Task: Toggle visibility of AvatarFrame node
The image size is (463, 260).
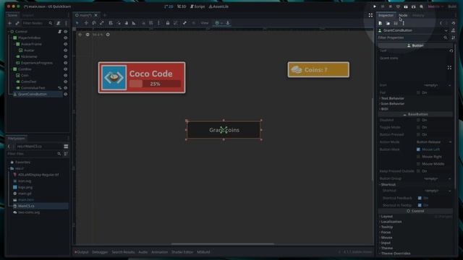Action: point(66,44)
